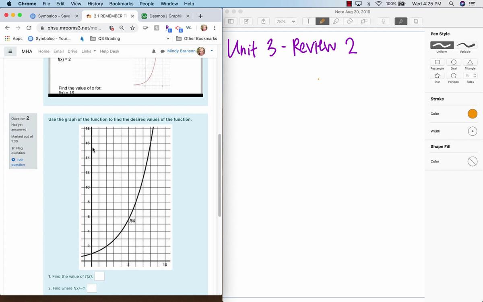Open the People menu
The width and height of the screenshot is (483, 302).
pyautogui.click(x=147, y=4)
